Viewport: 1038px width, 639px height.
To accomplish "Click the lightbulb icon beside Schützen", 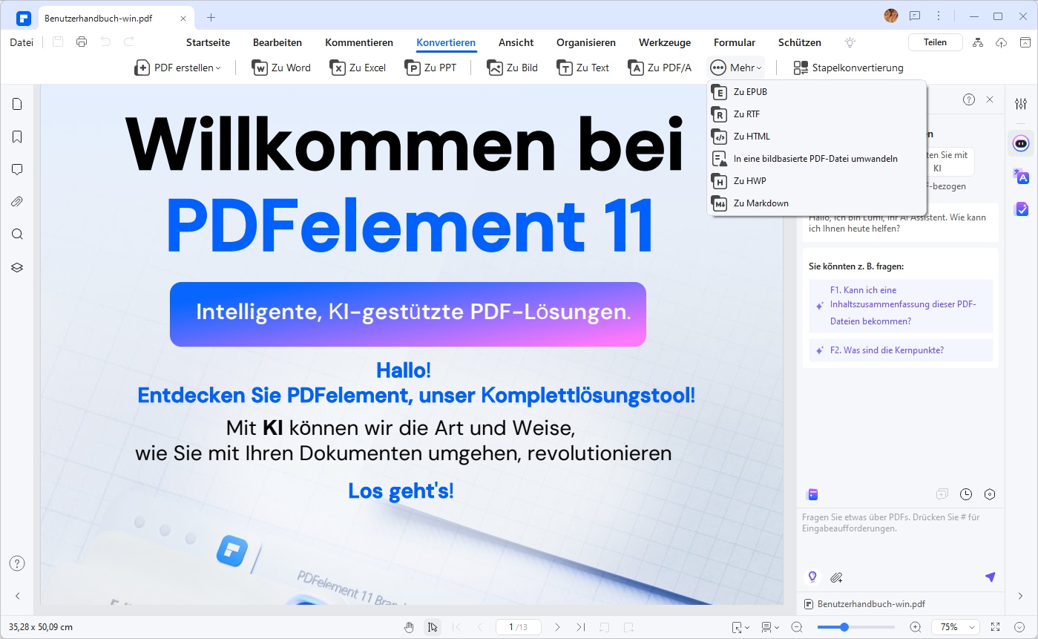I will 850,42.
